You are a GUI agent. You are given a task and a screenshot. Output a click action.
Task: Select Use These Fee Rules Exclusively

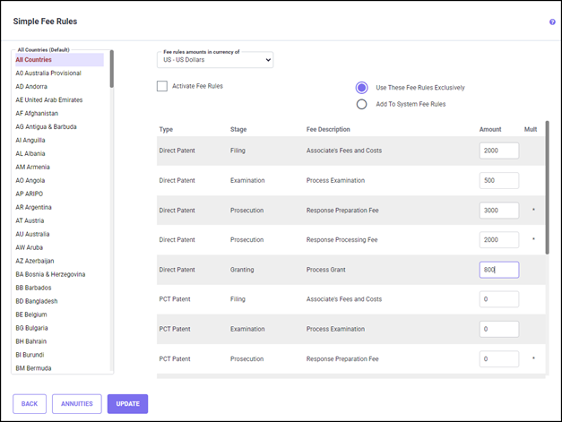pyautogui.click(x=362, y=88)
